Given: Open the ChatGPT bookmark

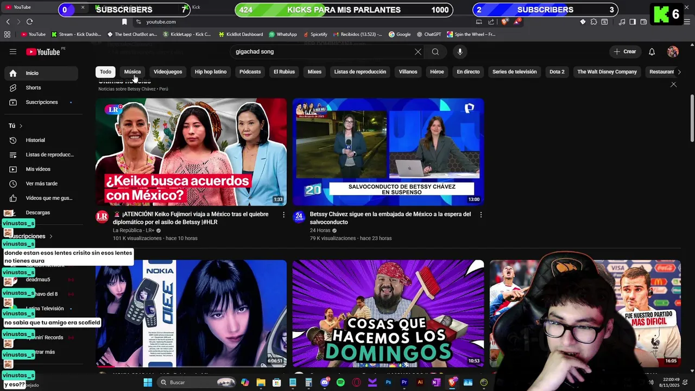Looking at the screenshot, I should coord(429,34).
